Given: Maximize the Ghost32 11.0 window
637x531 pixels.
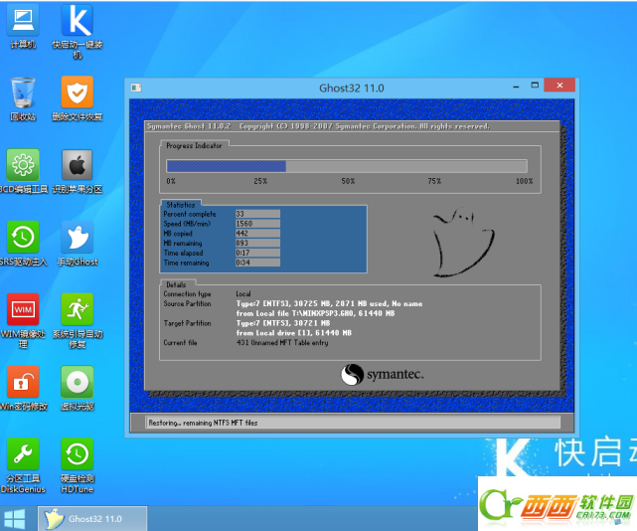Looking at the screenshot, I should (x=535, y=85).
